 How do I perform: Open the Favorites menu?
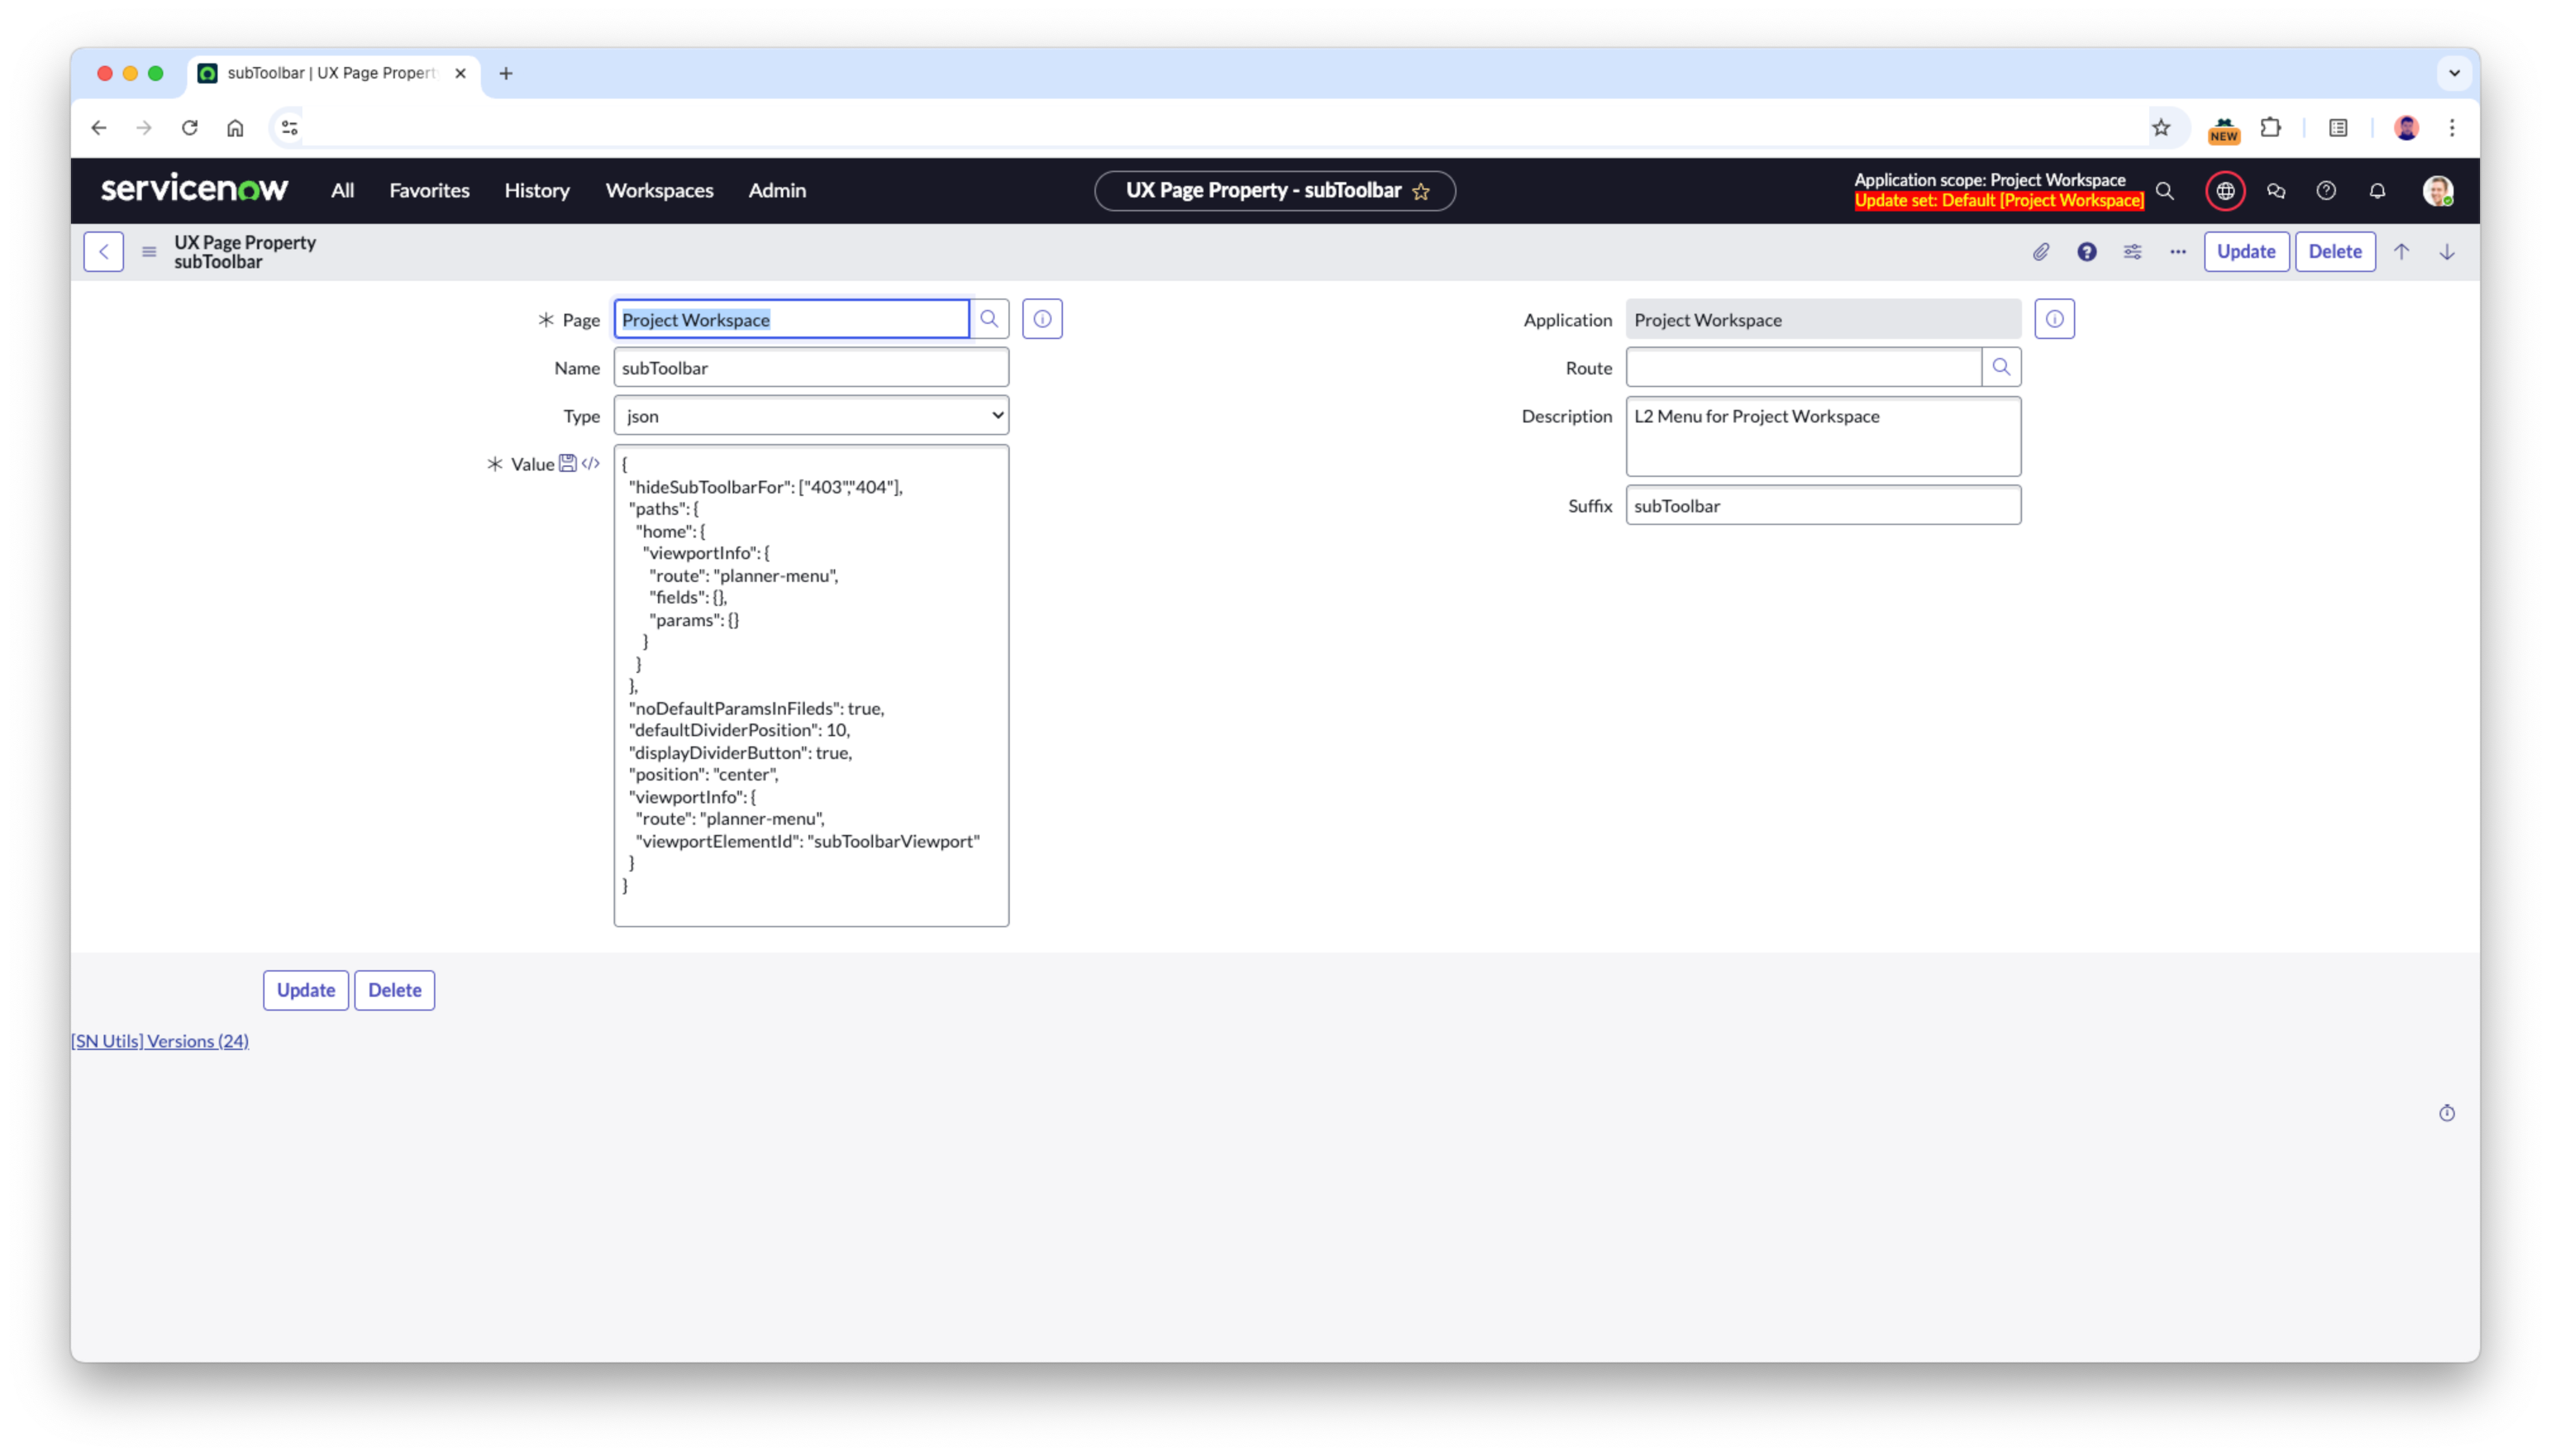[429, 190]
